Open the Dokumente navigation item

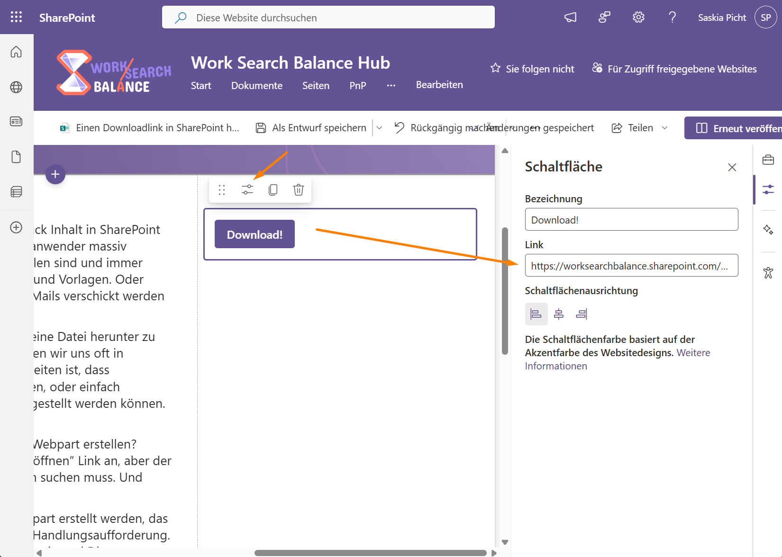click(257, 86)
